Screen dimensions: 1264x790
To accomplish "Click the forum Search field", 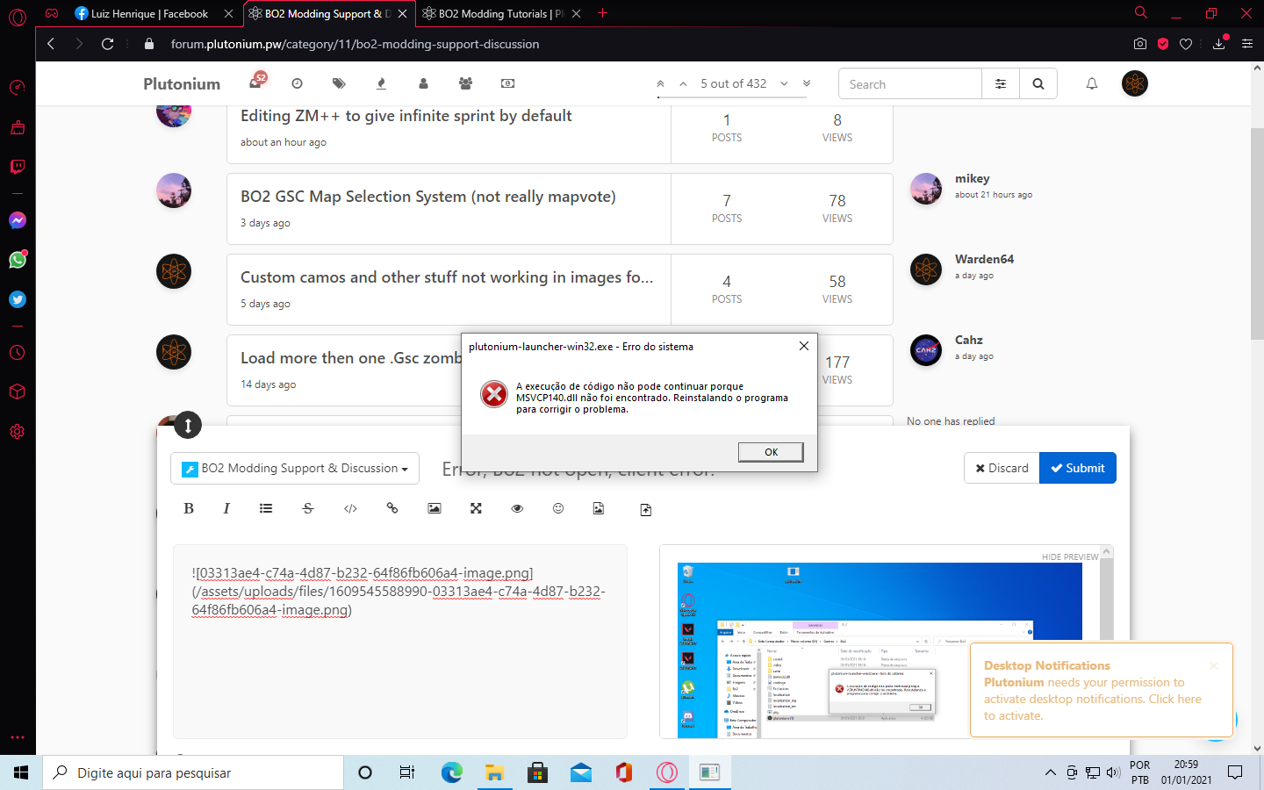I will pyautogui.click(x=910, y=84).
